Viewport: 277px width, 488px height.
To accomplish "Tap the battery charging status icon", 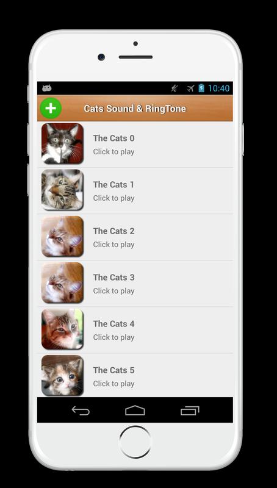I will [201, 88].
